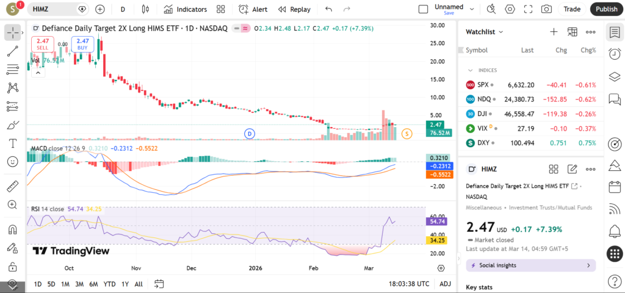Open chart settings hexagon icon
This screenshot has height=293, width=625.
(x=510, y=9)
